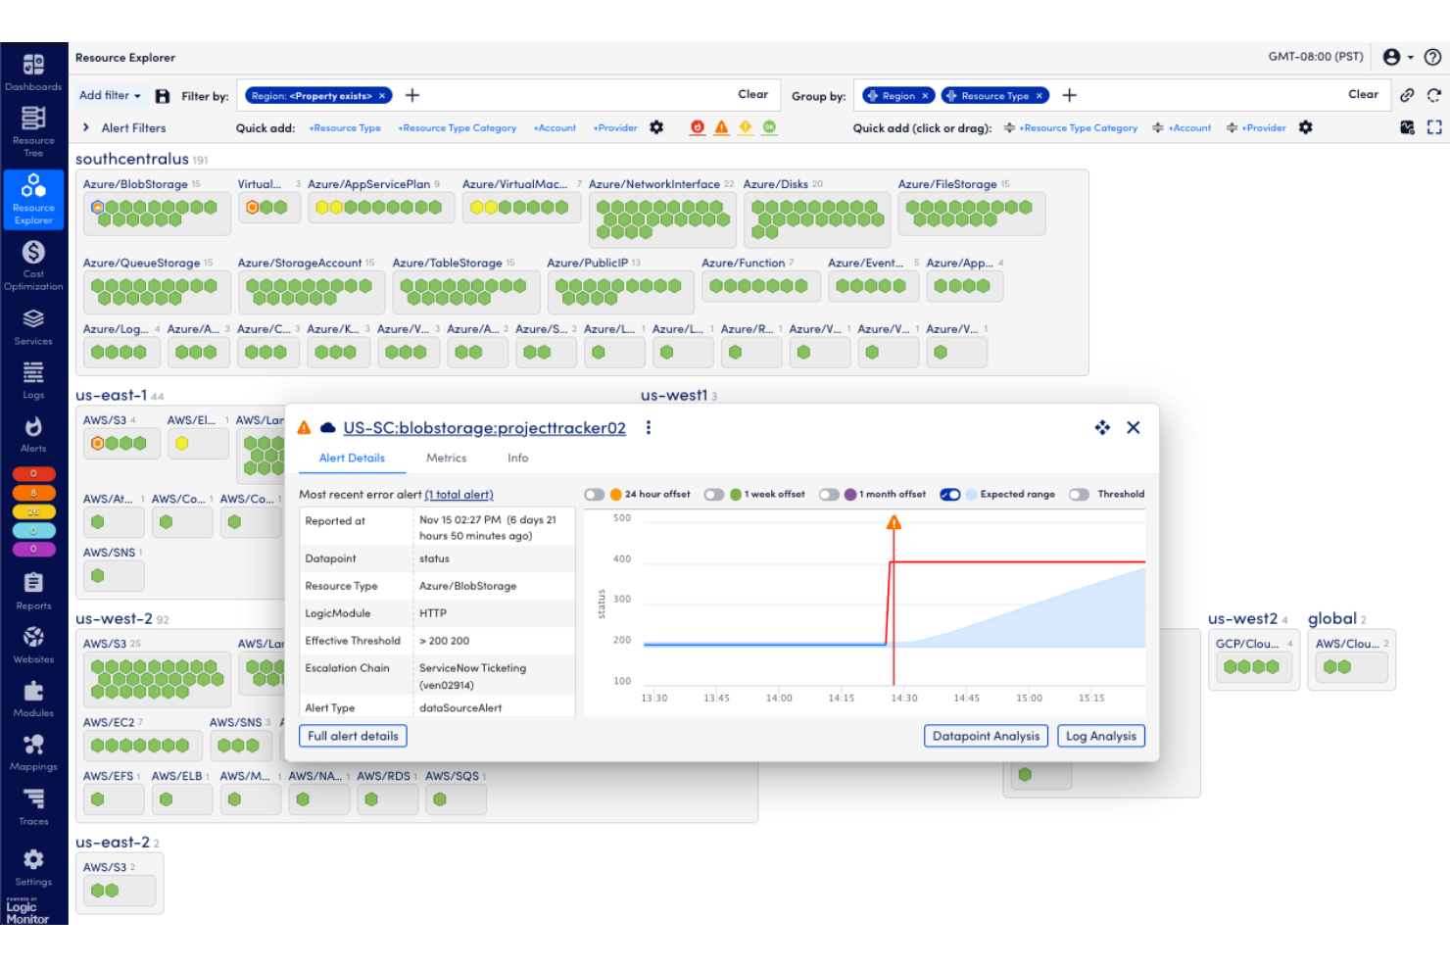Click the Full alert details button
This screenshot has height=967, width=1450.
[x=353, y=736]
